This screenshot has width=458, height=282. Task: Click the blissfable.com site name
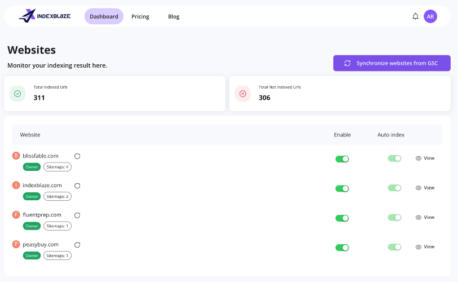[x=41, y=156]
